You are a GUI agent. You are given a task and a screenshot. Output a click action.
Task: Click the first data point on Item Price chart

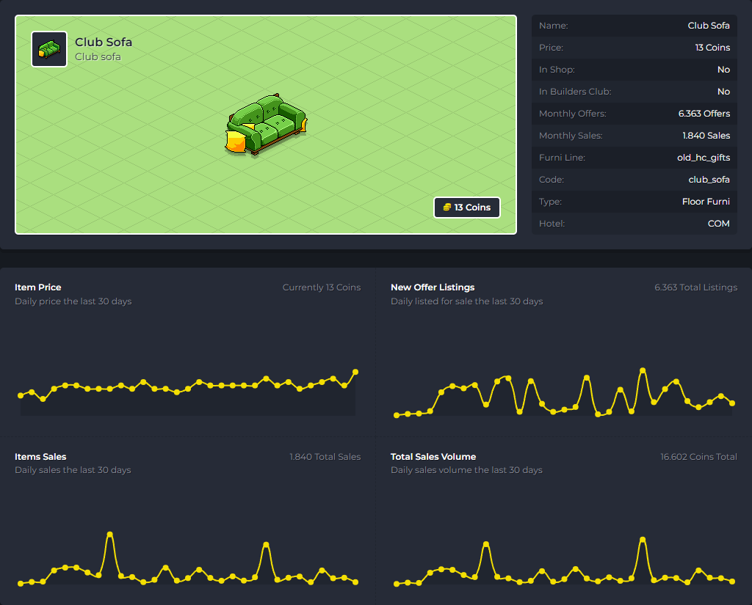21,395
